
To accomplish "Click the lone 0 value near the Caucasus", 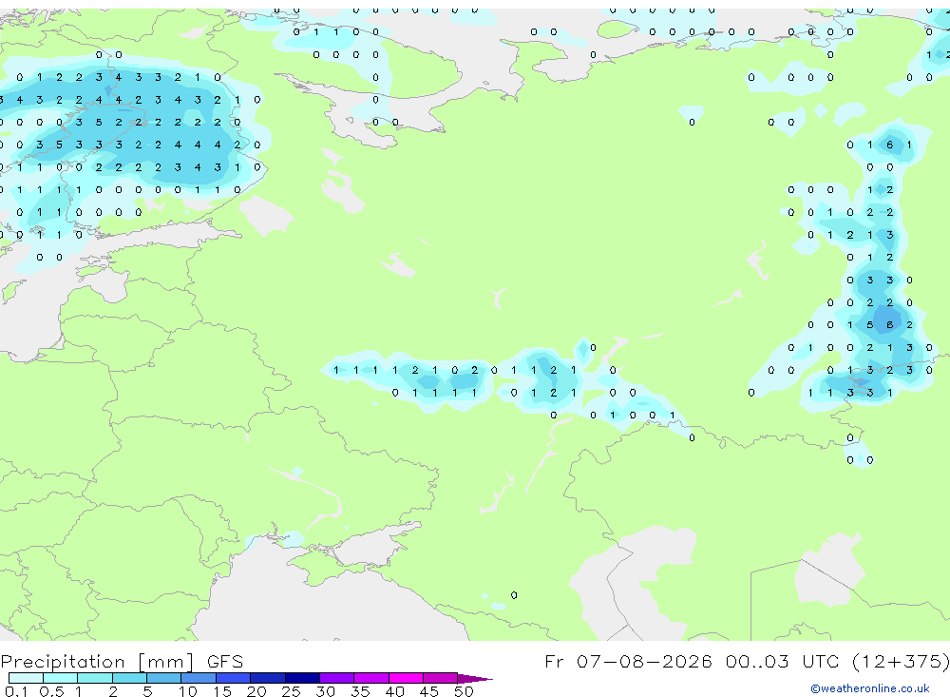I will pos(514,595).
